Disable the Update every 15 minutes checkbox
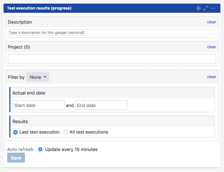Viewport: 224px width, 172px height. tap(40, 149)
